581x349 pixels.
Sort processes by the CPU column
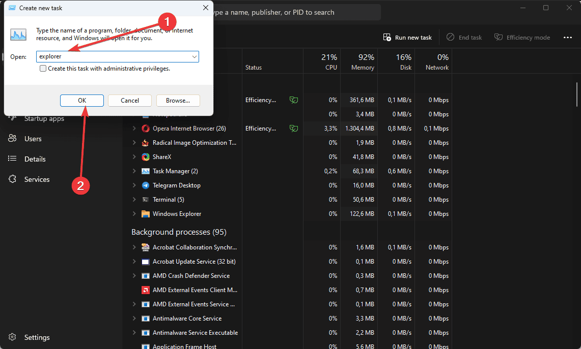322,61
